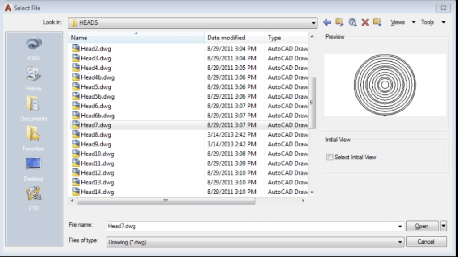
Task: Go back to previous folder arrow
Action: pos(327,22)
